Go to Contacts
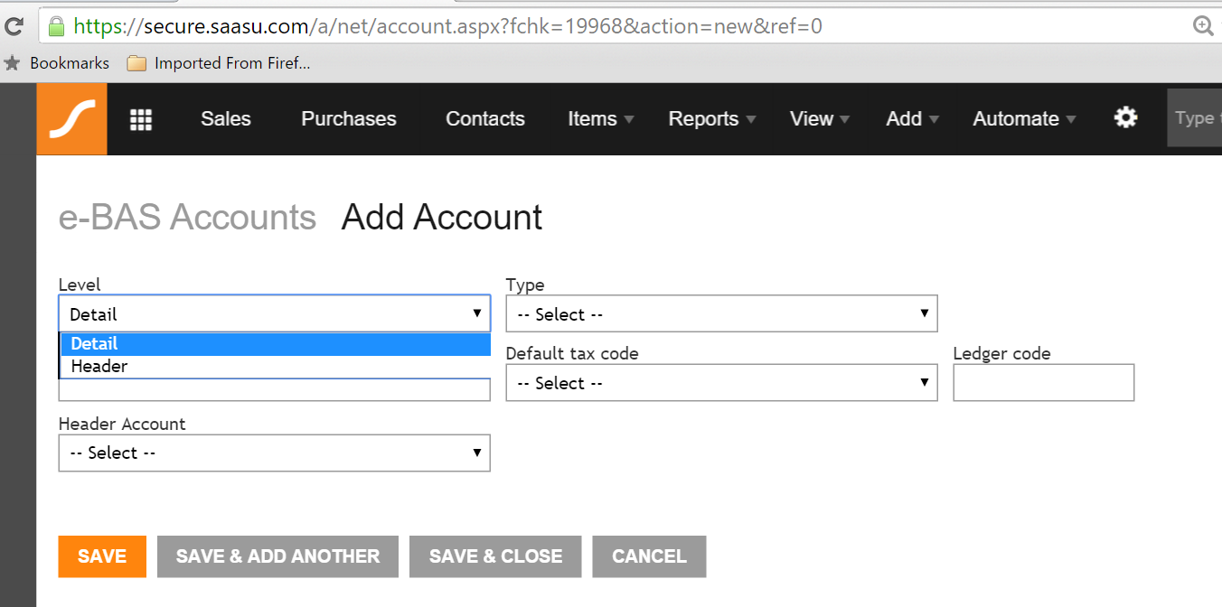 pyautogui.click(x=485, y=119)
